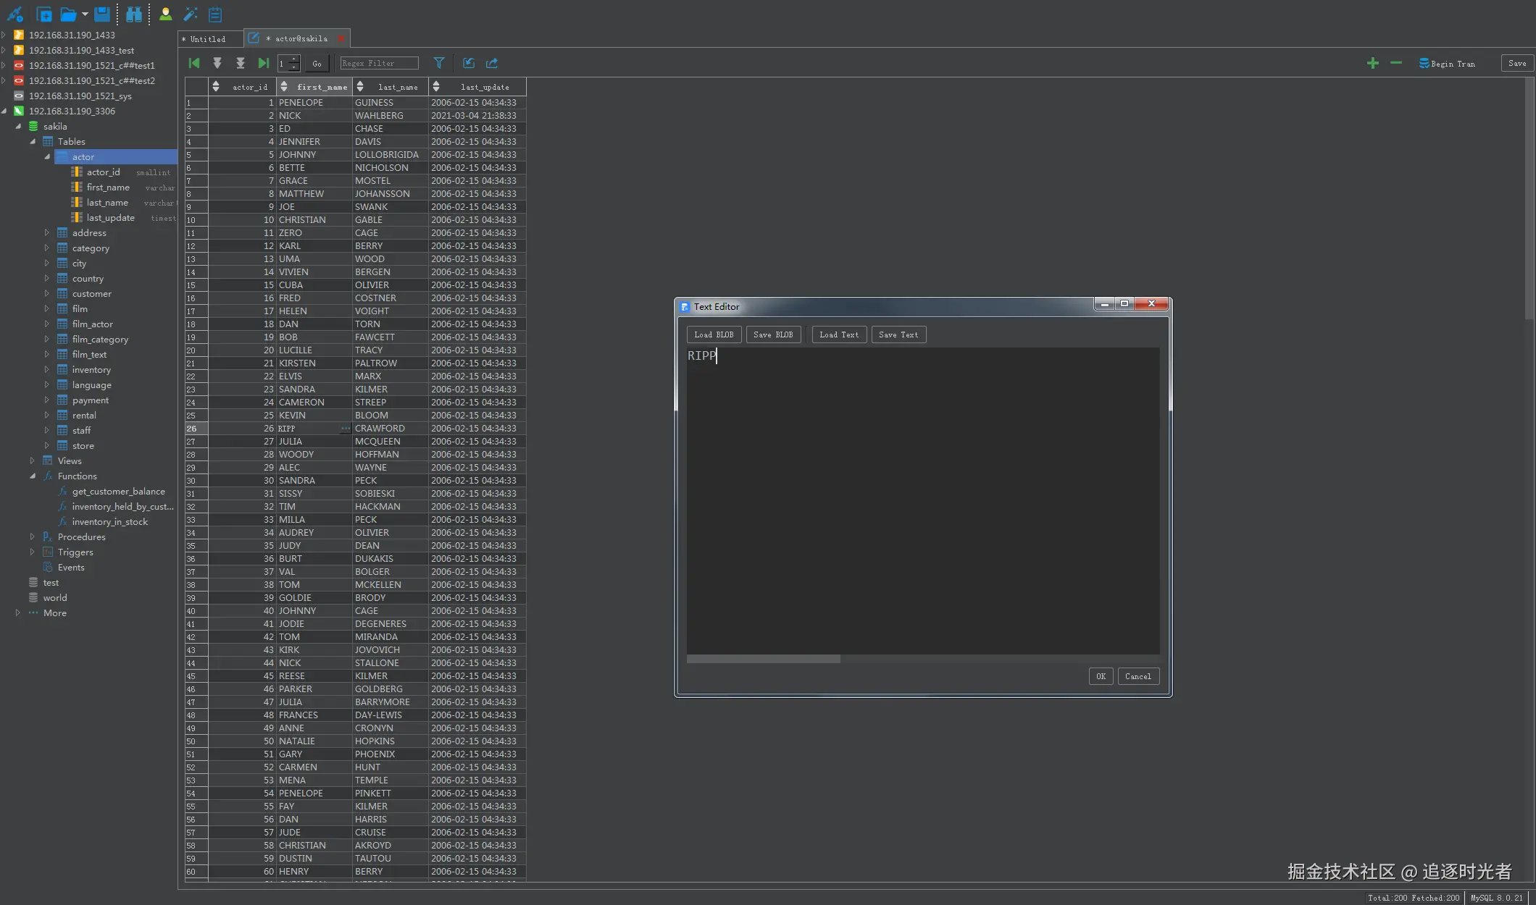The width and height of the screenshot is (1536, 905).
Task: Click the save disk toolbar icon
Action: coord(102,14)
